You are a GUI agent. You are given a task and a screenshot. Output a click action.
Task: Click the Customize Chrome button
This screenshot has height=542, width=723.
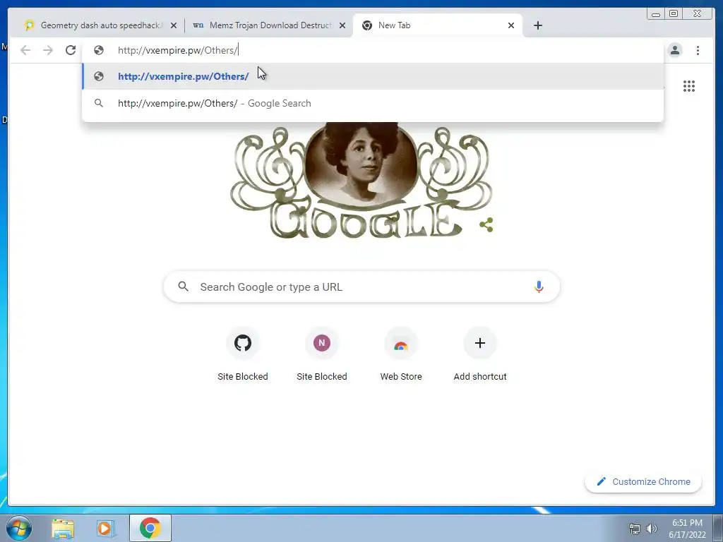click(x=643, y=481)
